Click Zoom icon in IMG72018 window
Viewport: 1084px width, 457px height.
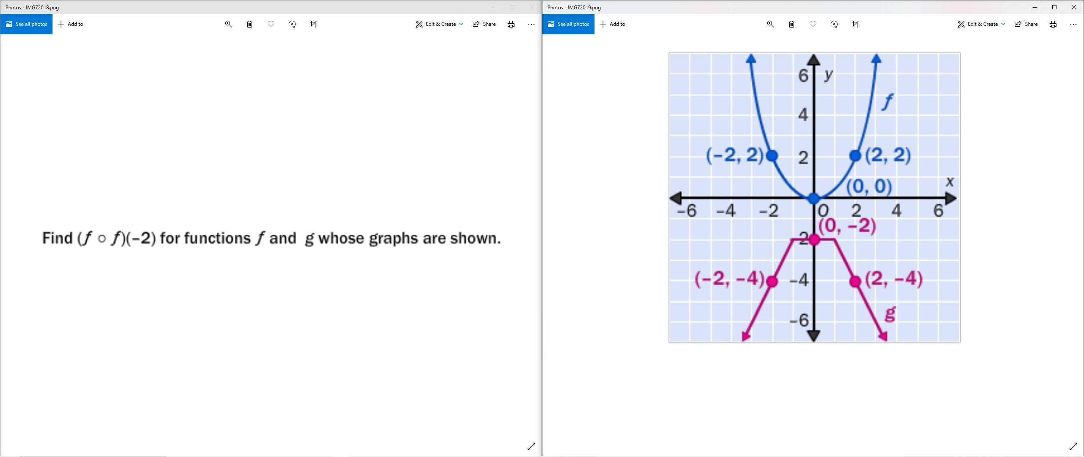(228, 24)
